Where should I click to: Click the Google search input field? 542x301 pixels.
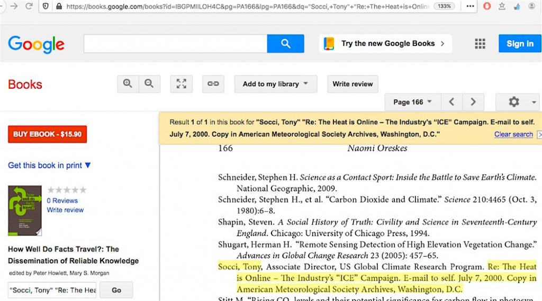coord(175,44)
